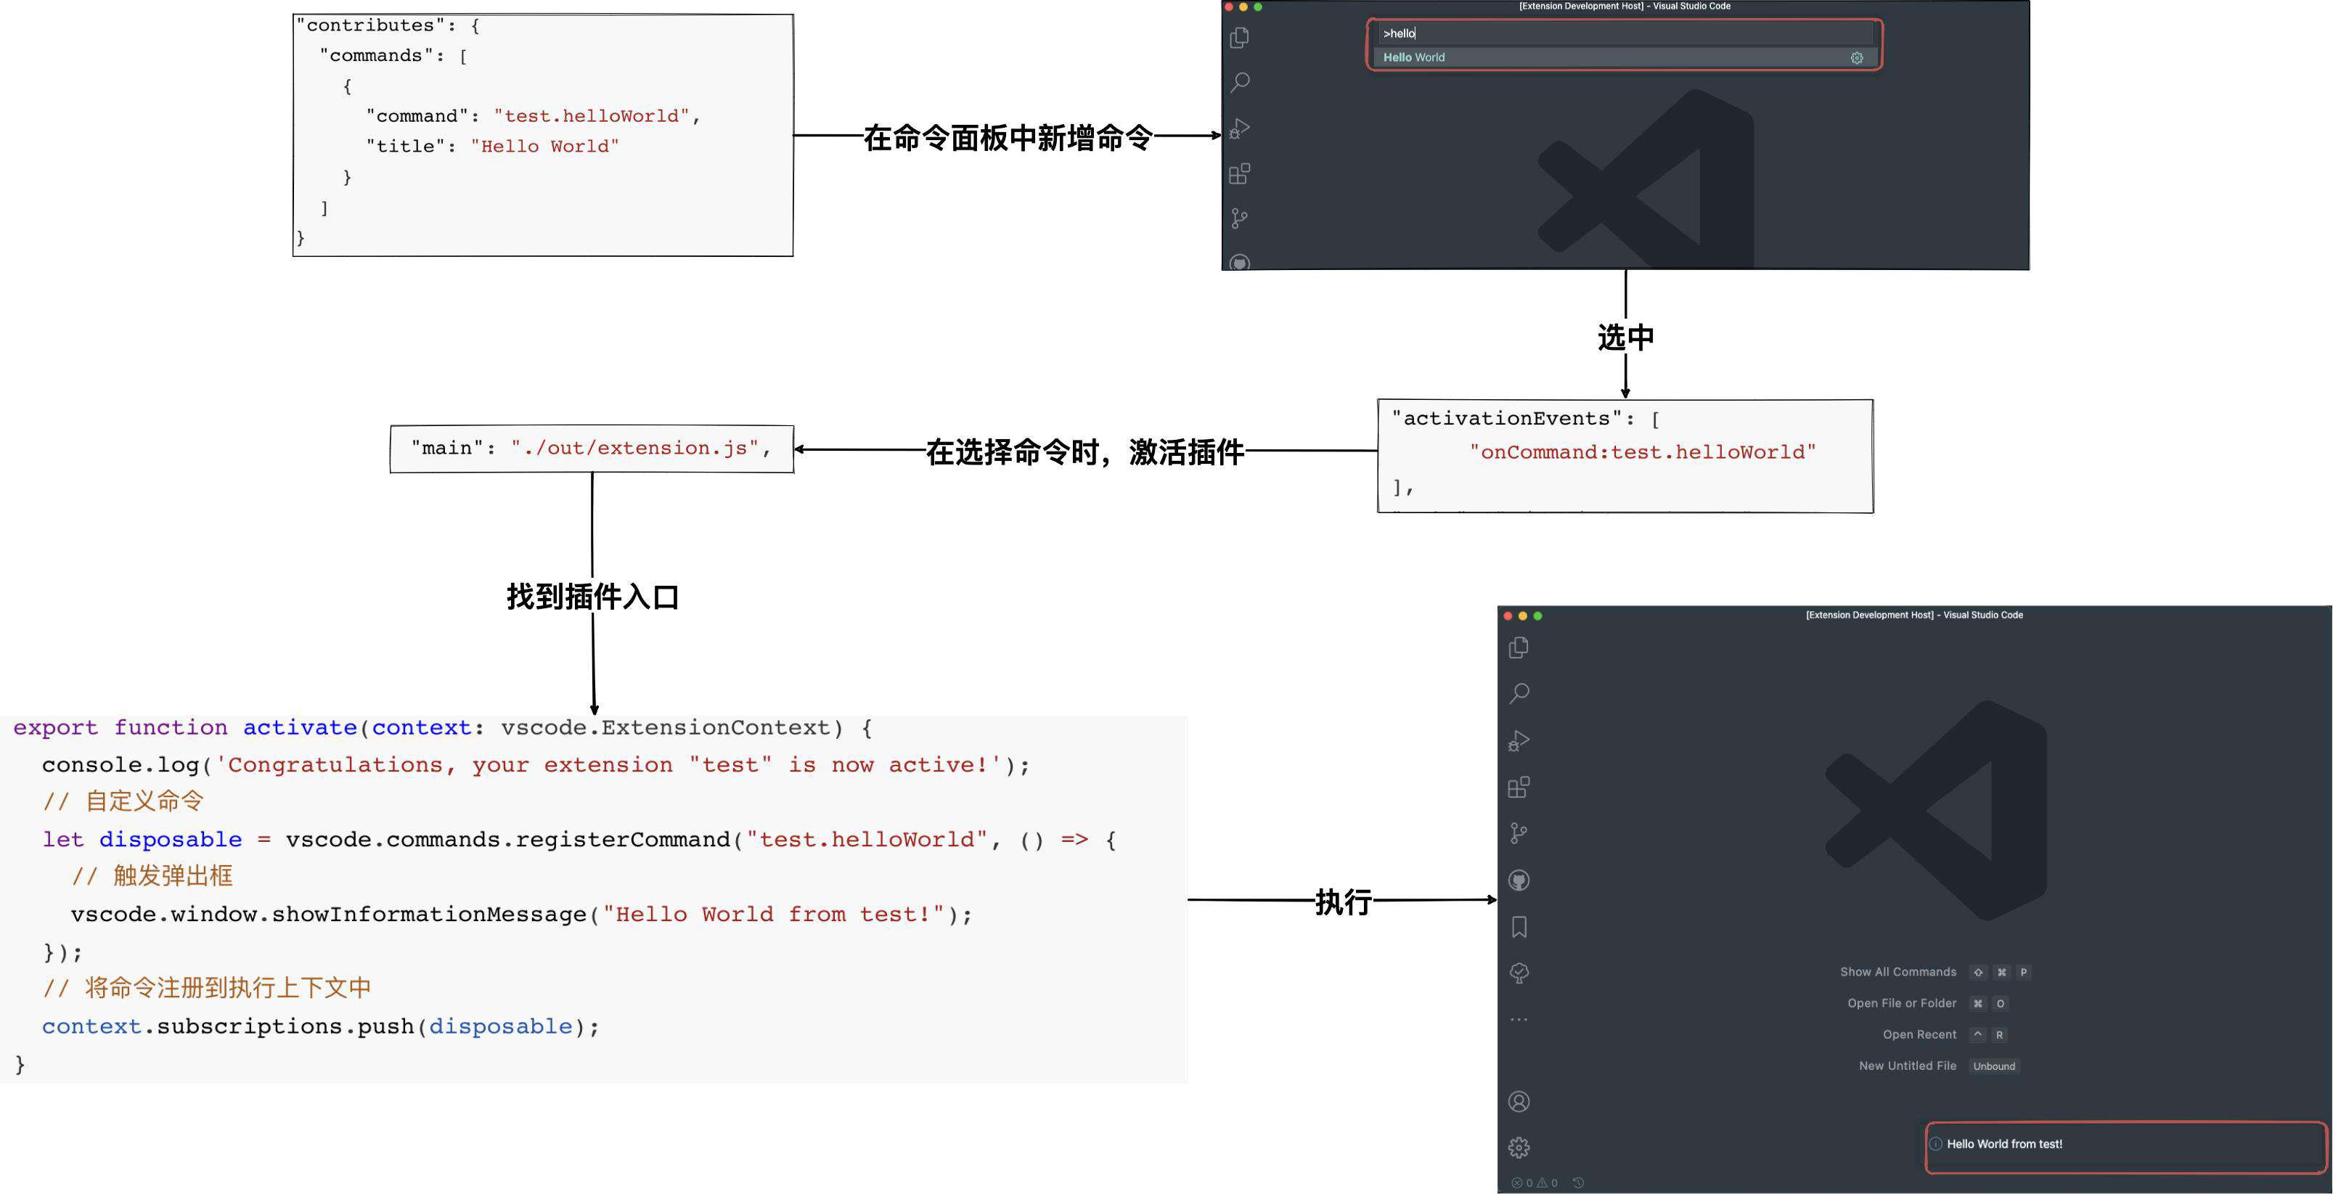Click the history clock icon in status bar
Image resolution: width=2333 pixels, height=1194 pixels.
pos(1577,1183)
